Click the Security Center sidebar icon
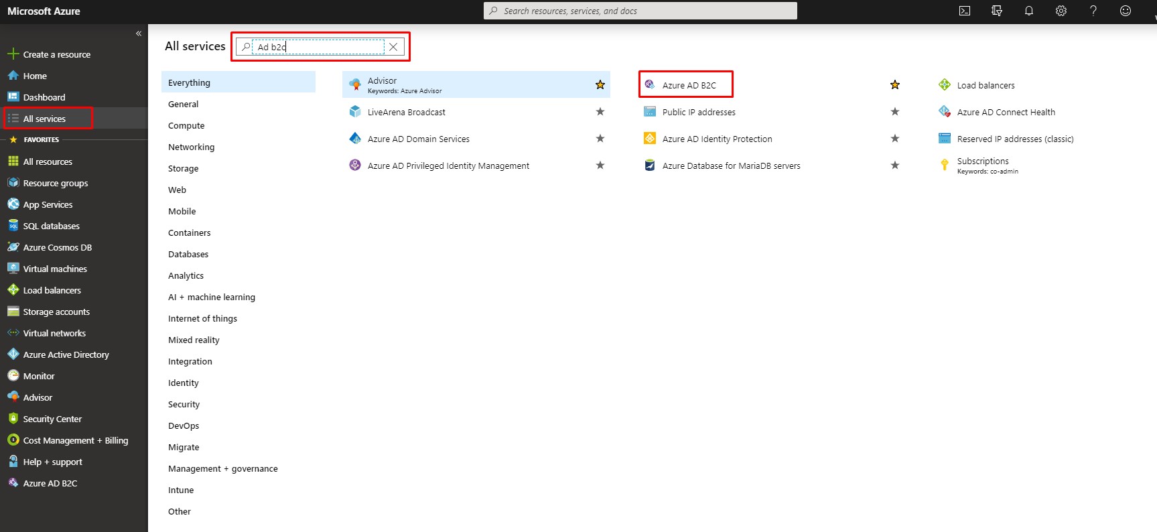 pos(13,419)
